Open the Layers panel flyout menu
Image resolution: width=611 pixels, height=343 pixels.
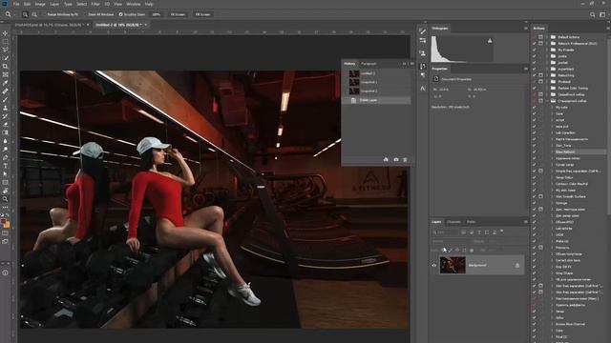[525, 222]
